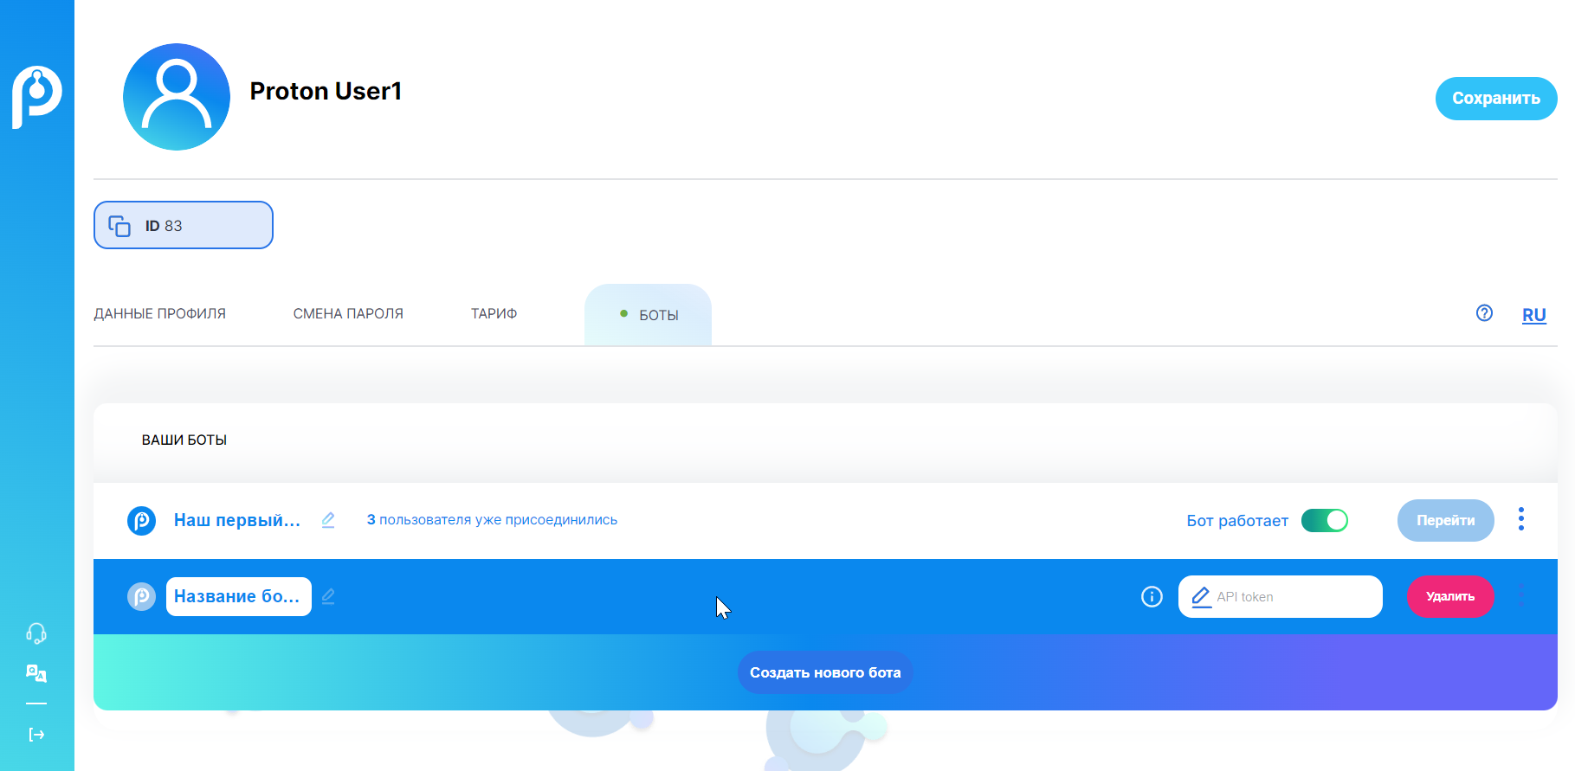
Task: Select the БОТЫ tab
Action: click(648, 315)
